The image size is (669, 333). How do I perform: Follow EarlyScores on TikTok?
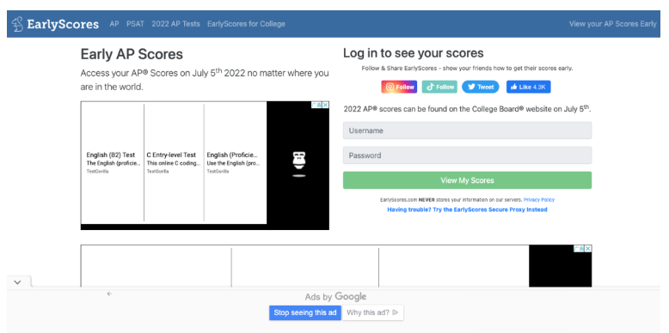click(x=439, y=87)
